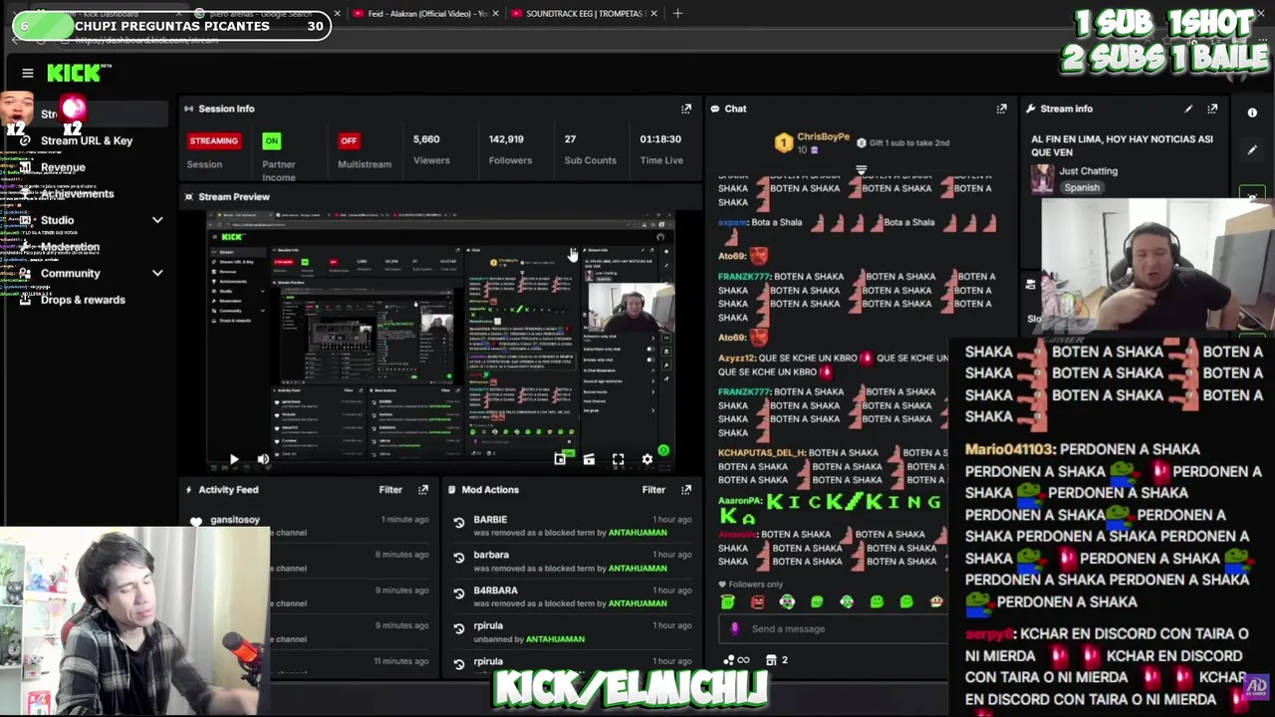Click the STREAMING session status badge

point(213,141)
